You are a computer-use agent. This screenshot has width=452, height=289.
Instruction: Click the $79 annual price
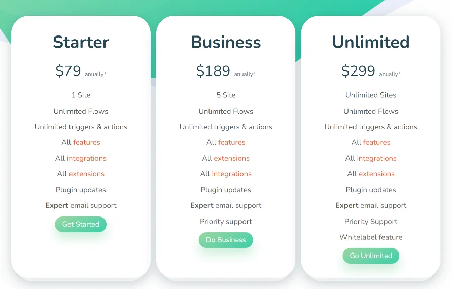pyautogui.click(x=68, y=71)
